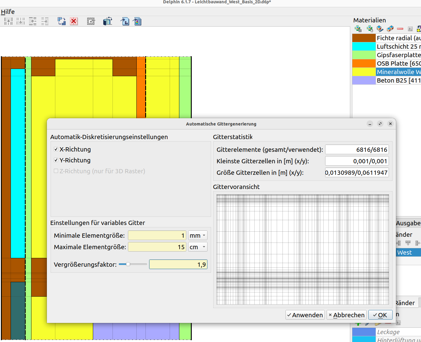Click the orange OSB Platte color swatch
The height and width of the screenshot is (342, 421).
coord(364,63)
